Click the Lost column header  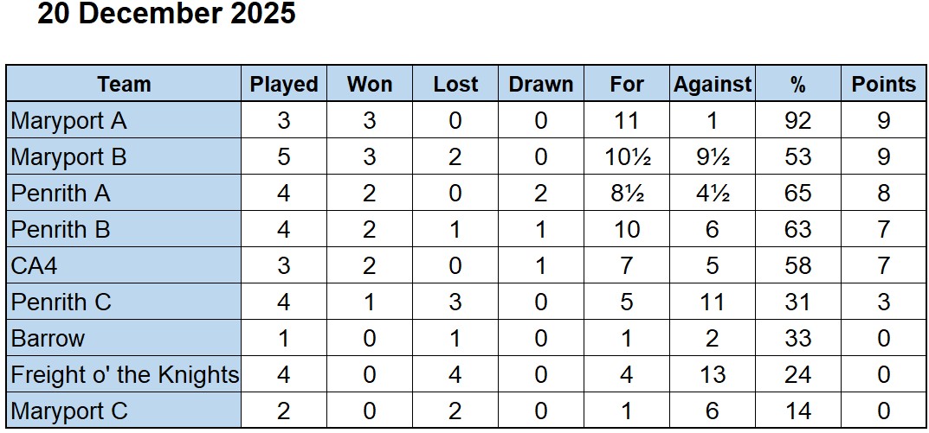click(455, 84)
